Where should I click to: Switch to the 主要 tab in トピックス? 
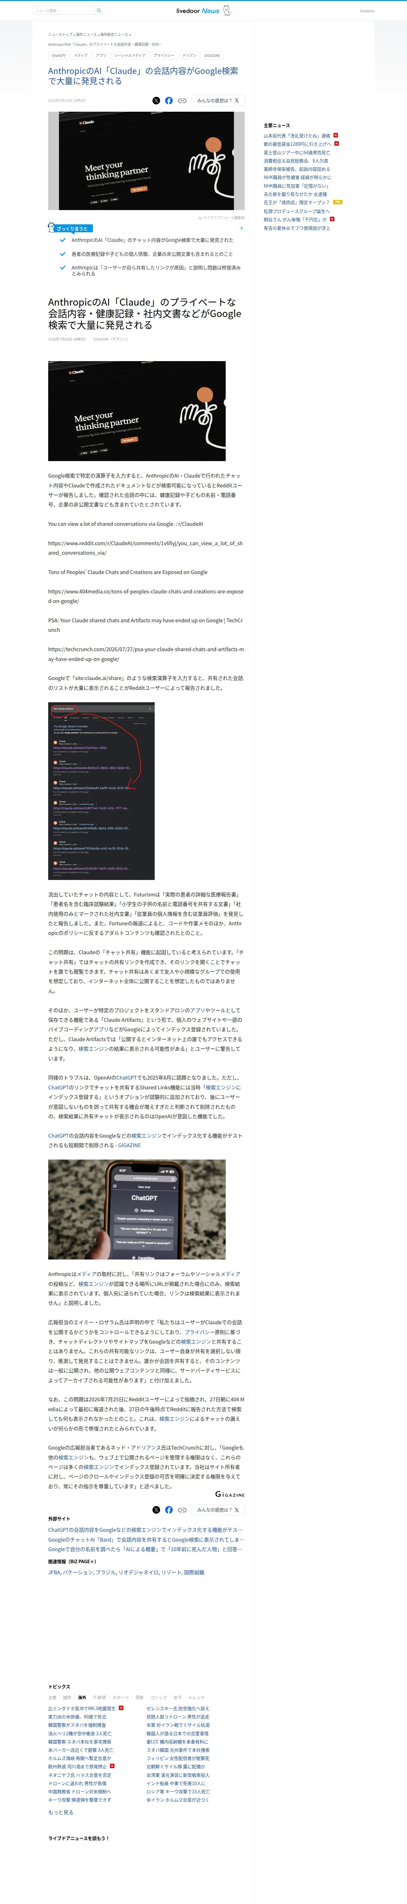coord(52,1697)
